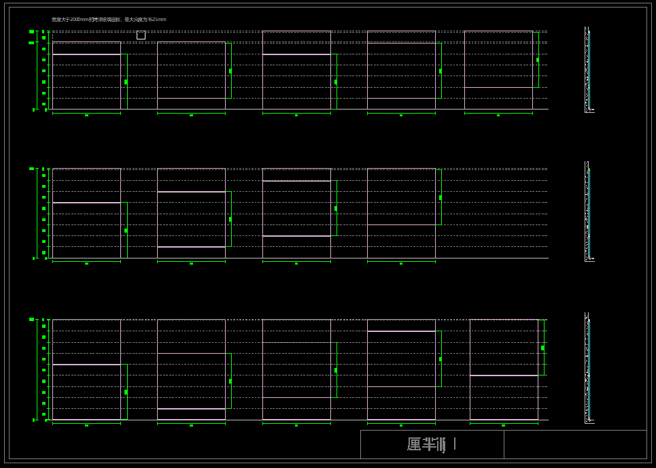Click the empty title block cell at bottom right
The height and width of the screenshot is (468, 656).
pos(575,444)
